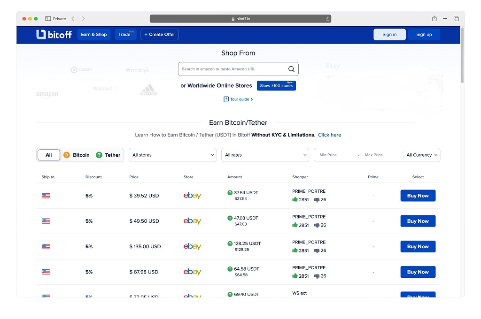Click the Safari sidebar toggle icon

tap(48, 19)
